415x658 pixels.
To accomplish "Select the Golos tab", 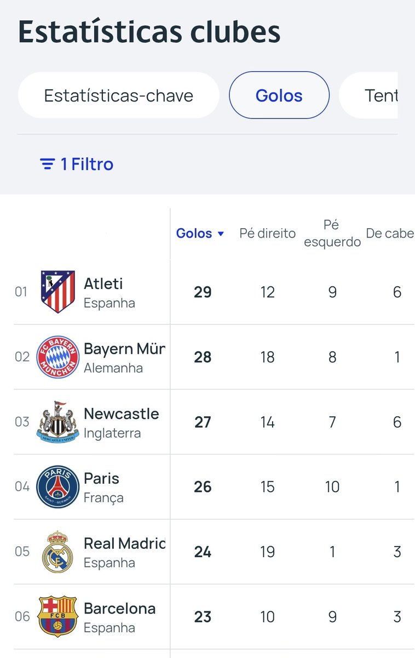I will point(279,95).
